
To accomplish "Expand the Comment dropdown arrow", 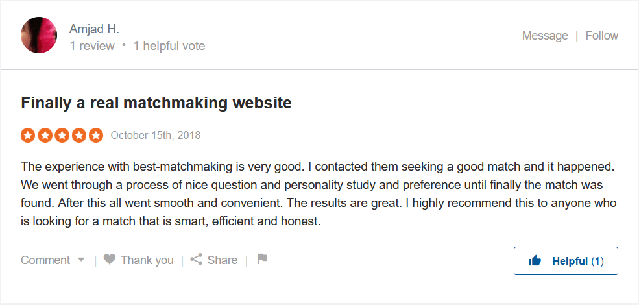I will (x=81, y=260).
